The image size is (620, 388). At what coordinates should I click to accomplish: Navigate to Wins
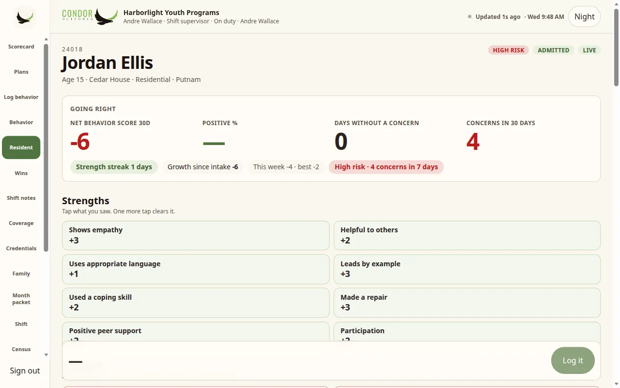21,173
